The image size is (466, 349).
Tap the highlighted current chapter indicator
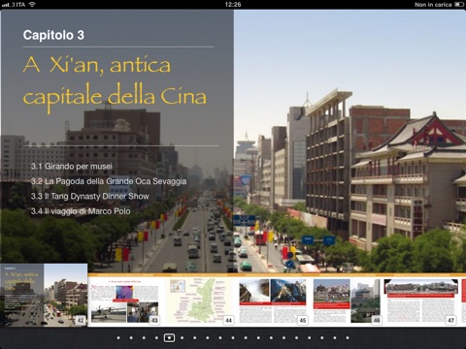pos(169,338)
